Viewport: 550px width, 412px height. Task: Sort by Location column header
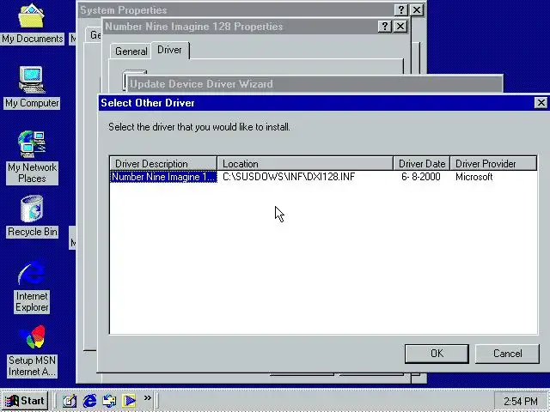point(305,164)
